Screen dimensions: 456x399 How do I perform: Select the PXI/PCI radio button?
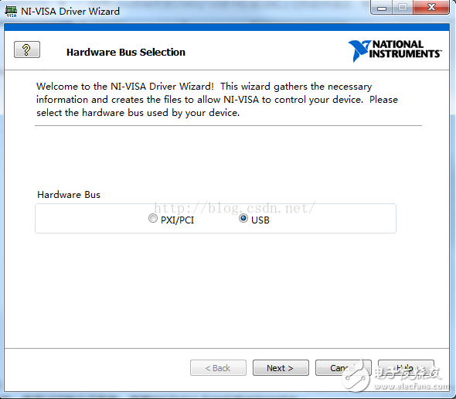[153, 218]
